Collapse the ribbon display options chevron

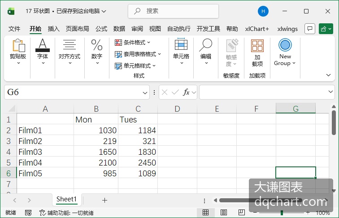(328, 75)
